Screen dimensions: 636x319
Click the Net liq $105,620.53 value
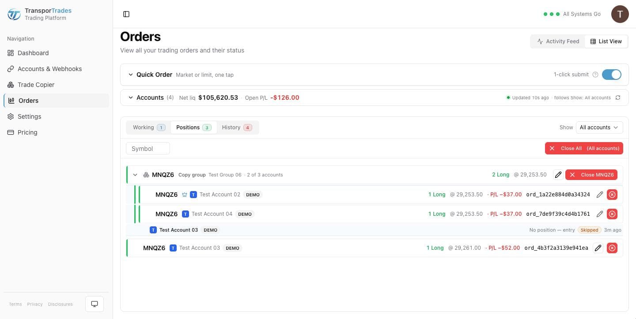coord(218,98)
